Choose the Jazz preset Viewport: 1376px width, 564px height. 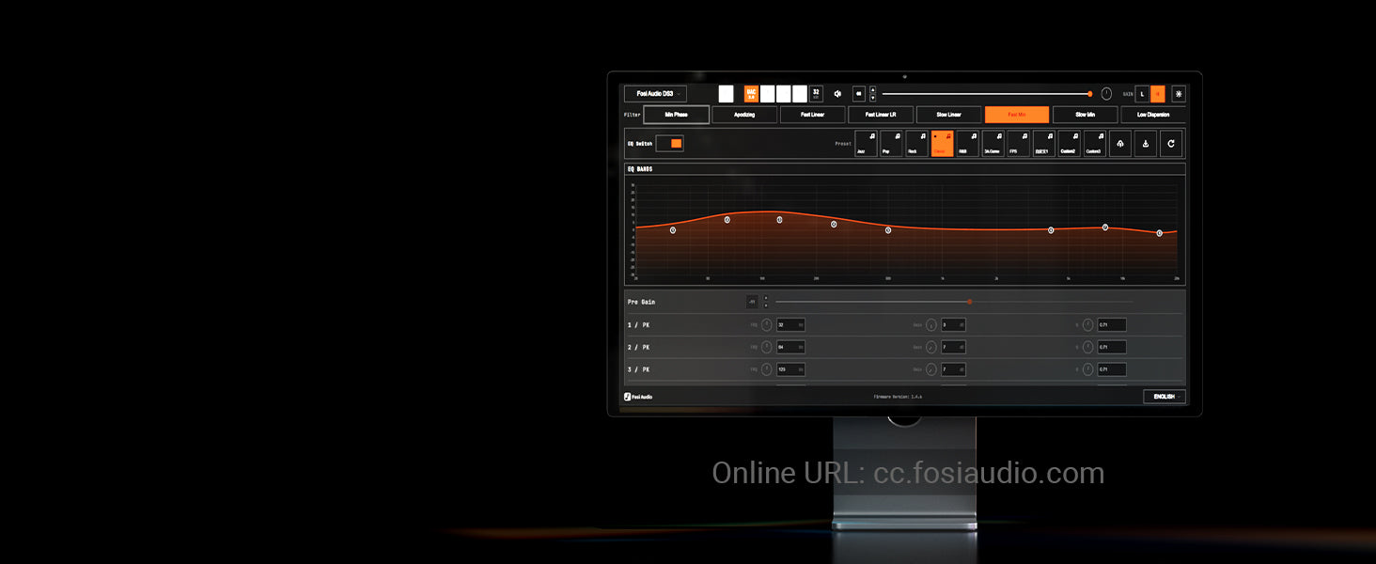pyautogui.click(x=866, y=144)
